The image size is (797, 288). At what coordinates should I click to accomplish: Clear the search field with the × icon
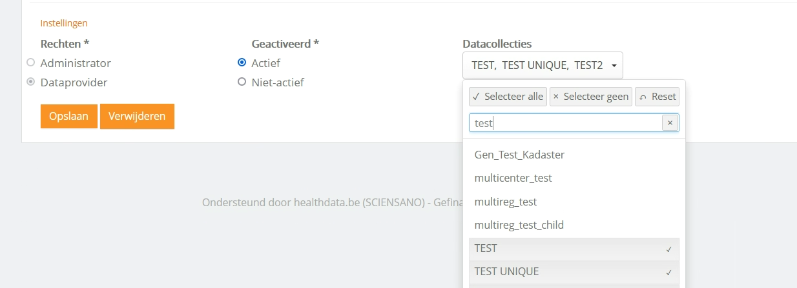(670, 123)
